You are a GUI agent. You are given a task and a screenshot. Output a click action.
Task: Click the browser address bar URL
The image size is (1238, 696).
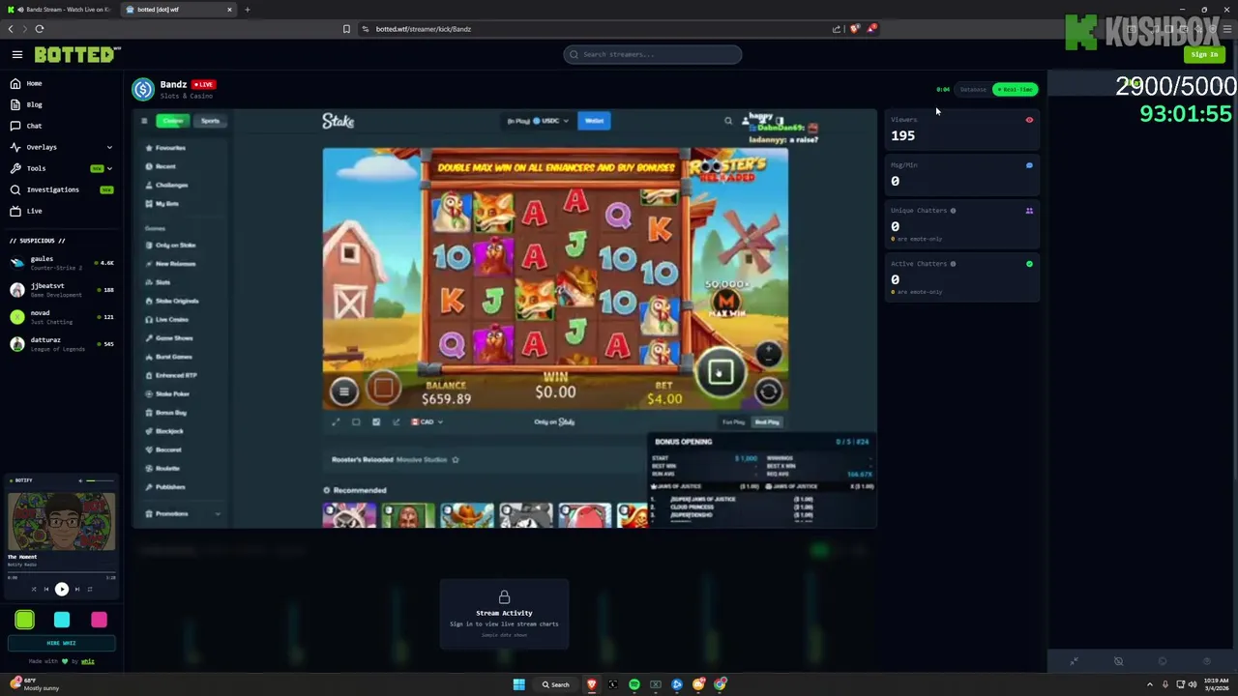[424, 29]
